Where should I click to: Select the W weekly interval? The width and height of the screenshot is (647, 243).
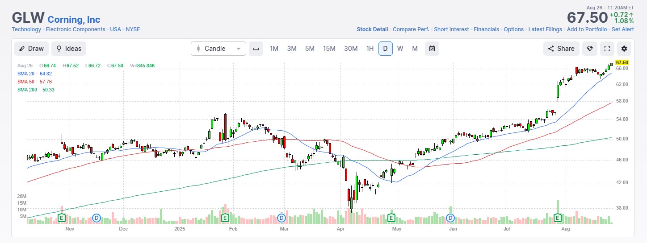400,49
